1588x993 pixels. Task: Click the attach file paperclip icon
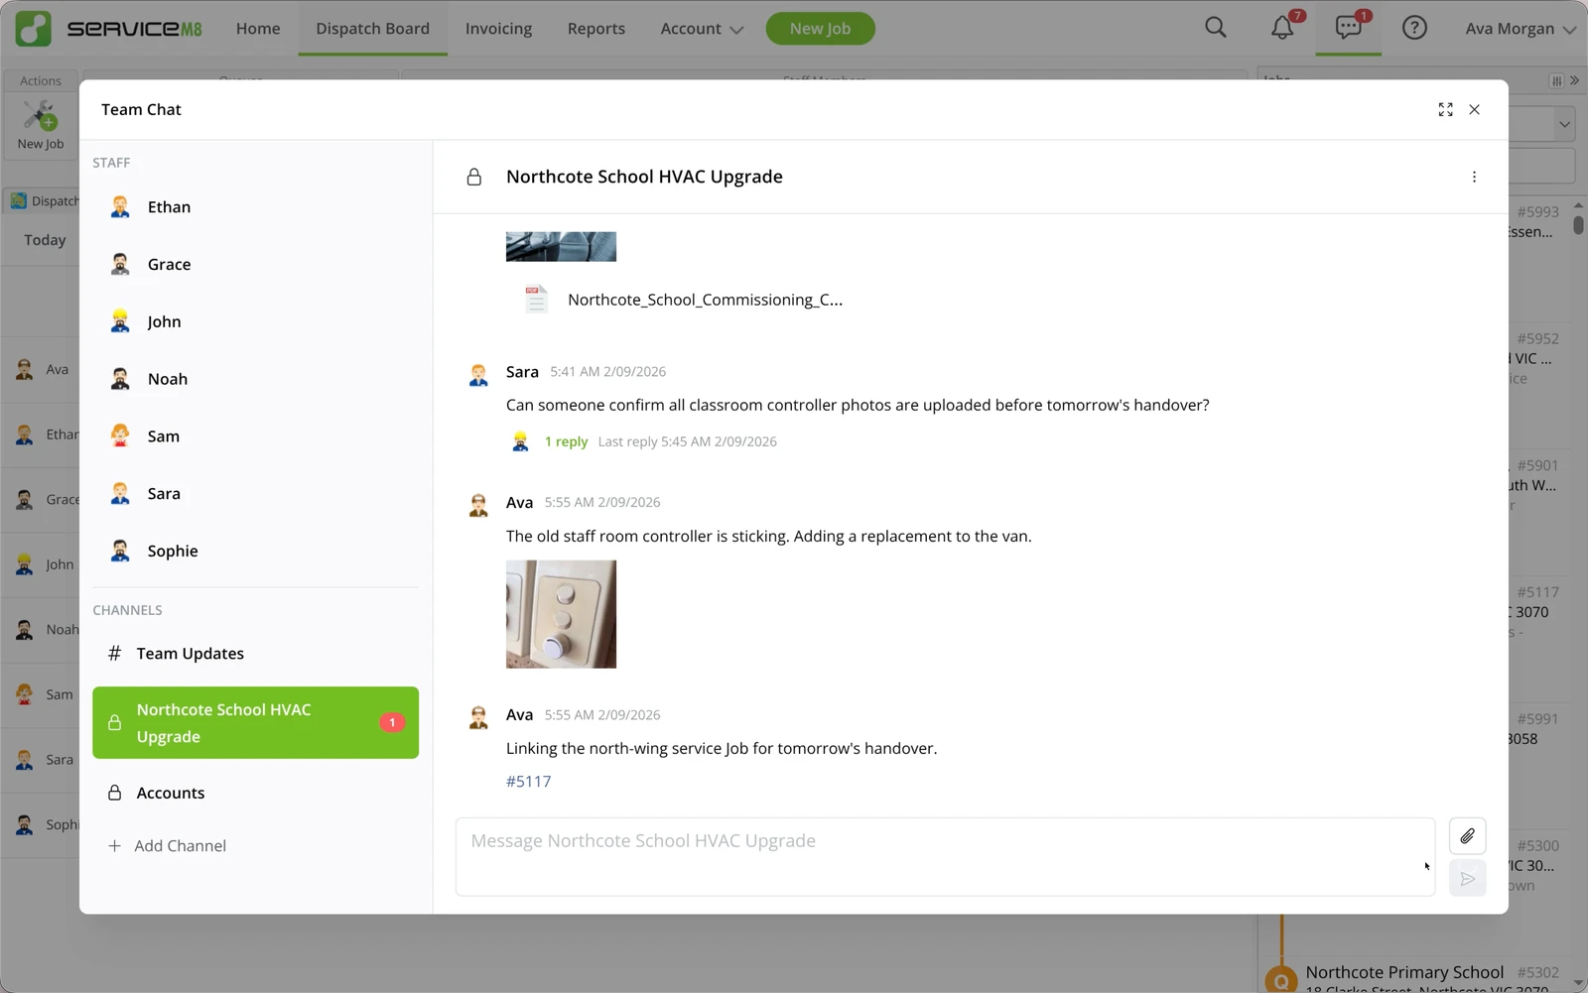point(1467,836)
